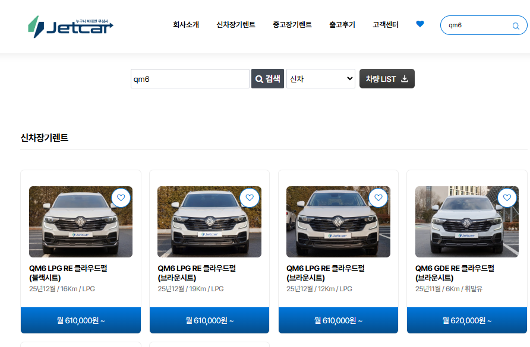Open the blue heart favorites icon in header
The image size is (530, 347).
(x=420, y=24)
